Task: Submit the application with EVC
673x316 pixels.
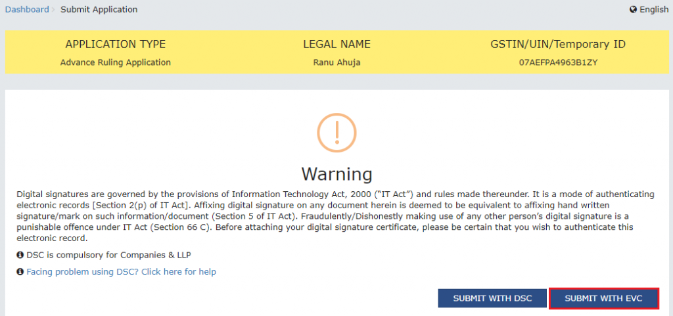Action: pyautogui.click(x=603, y=298)
